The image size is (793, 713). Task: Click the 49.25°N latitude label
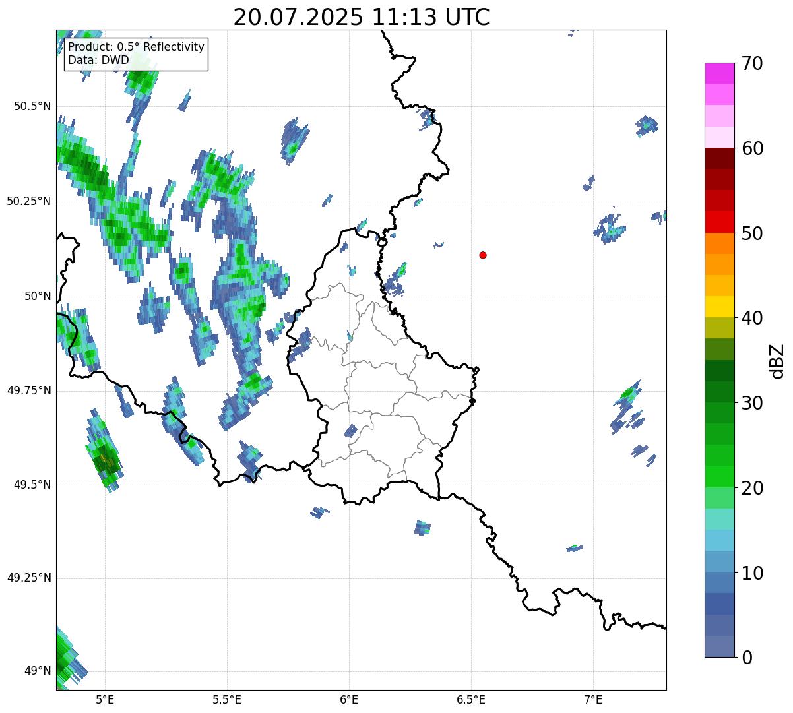point(28,578)
